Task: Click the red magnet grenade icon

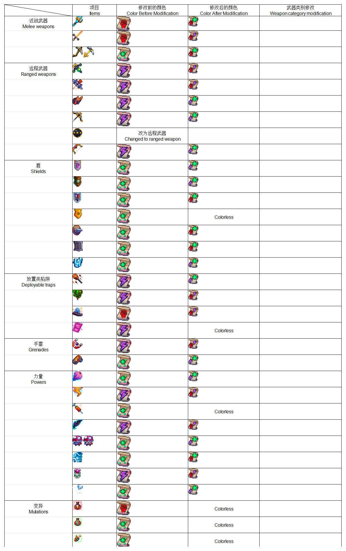Action: click(x=77, y=344)
